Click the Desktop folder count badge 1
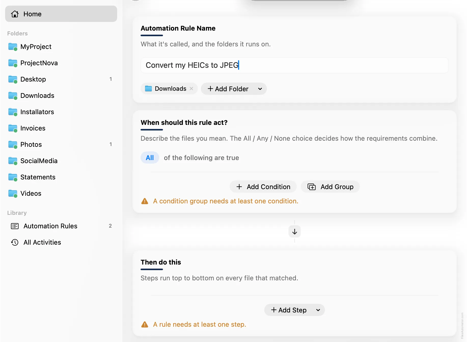The height and width of the screenshot is (342, 467). click(x=111, y=79)
